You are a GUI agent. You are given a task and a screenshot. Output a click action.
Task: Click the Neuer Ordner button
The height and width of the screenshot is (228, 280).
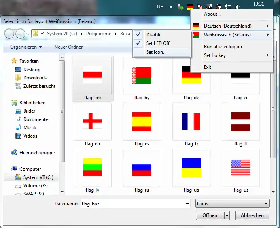click(68, 47)
